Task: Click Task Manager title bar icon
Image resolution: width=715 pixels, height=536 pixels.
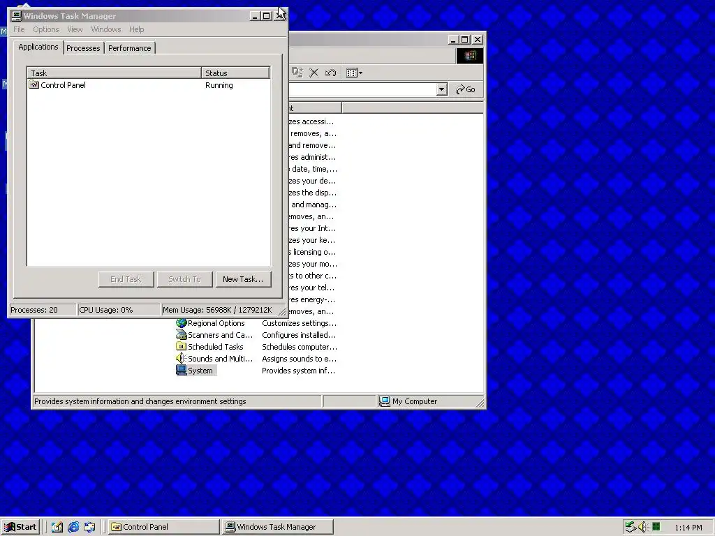Action: click(x=17, y=16)
